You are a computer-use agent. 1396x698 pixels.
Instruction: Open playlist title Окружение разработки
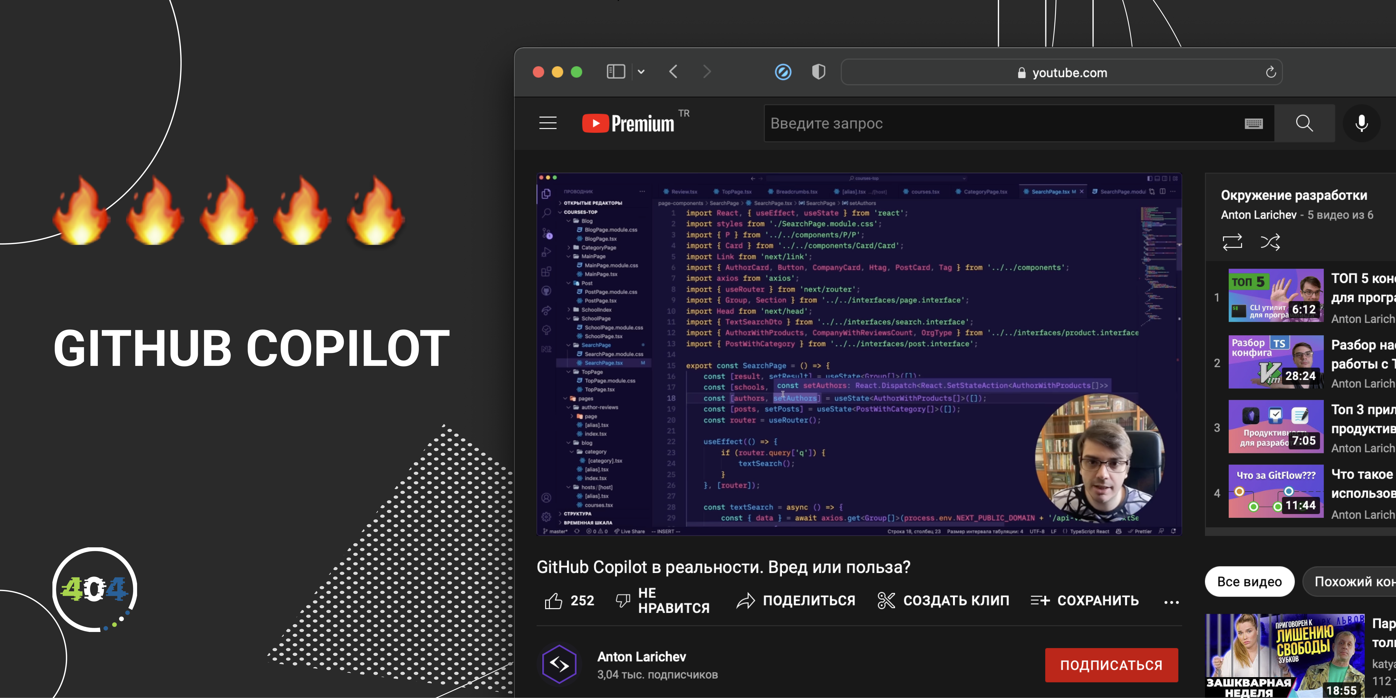pyautogui.click(x=1294, y=195)
